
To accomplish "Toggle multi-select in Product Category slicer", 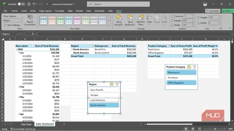I will (x=189, y=67).
